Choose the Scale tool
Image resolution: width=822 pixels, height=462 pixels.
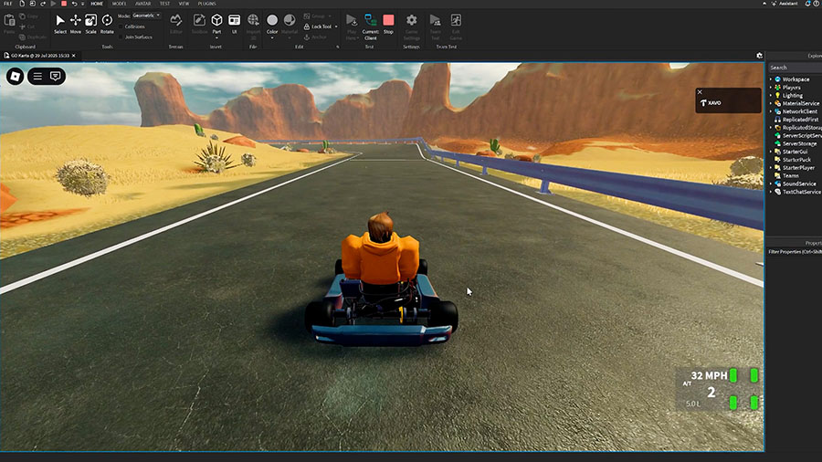pyautogui.click(x=90, y=24)
